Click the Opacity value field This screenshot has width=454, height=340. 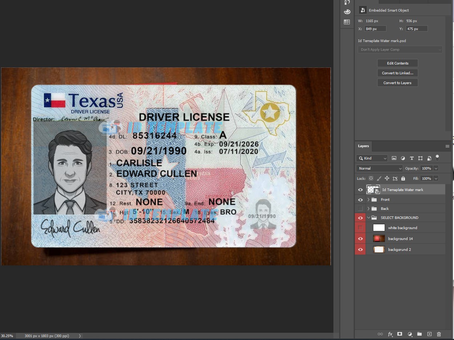[427, 169]
